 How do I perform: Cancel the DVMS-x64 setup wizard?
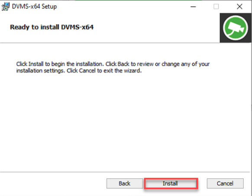[x=225, y=183]
